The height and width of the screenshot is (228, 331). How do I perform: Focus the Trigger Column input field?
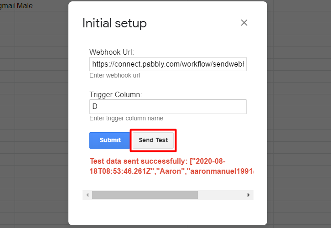click(168, 107)
